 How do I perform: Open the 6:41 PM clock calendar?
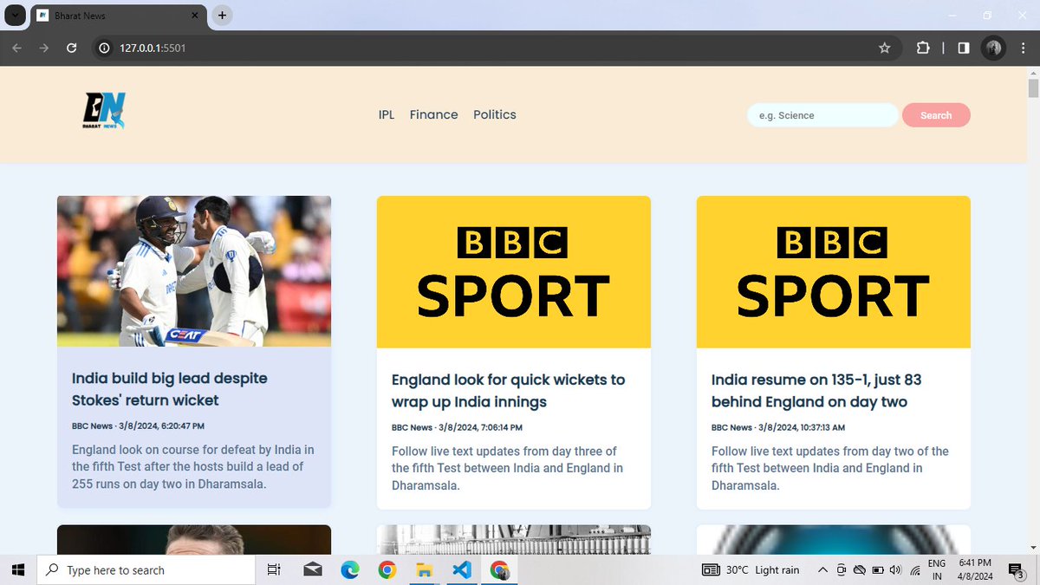click(x=975, y=569)
